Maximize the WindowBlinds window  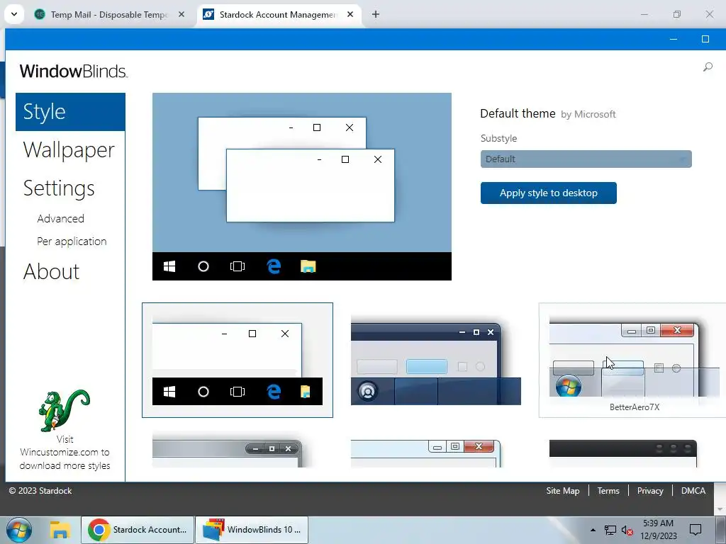pos(705,40)
